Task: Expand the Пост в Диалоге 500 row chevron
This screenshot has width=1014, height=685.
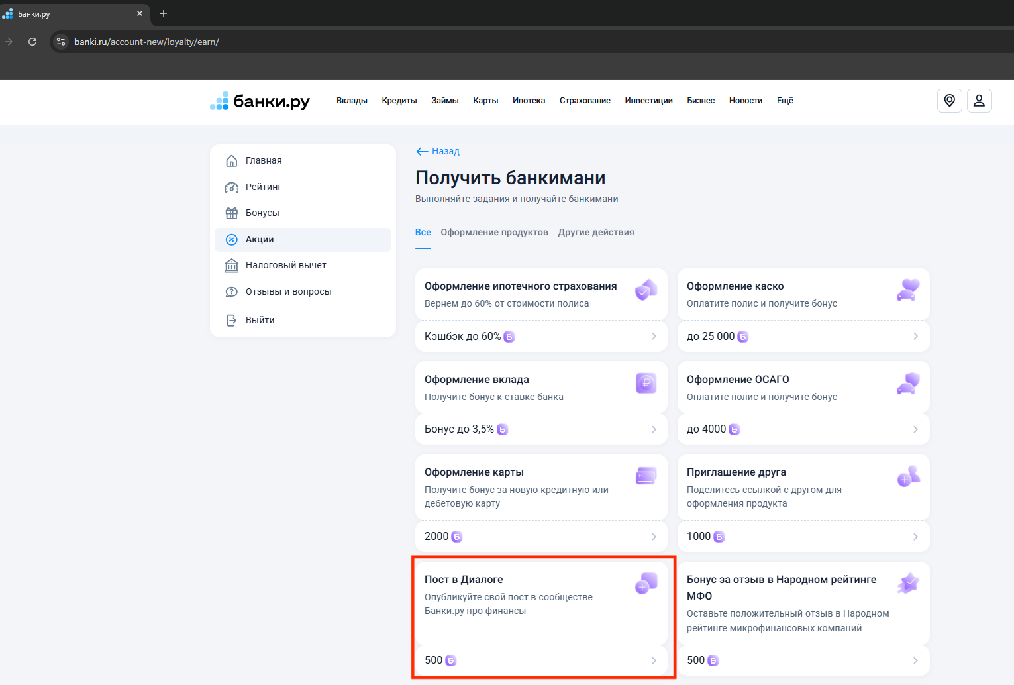Action: click(x=654, y=660)
